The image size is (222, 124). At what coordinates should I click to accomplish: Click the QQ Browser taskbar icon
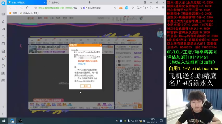[12, 121]
